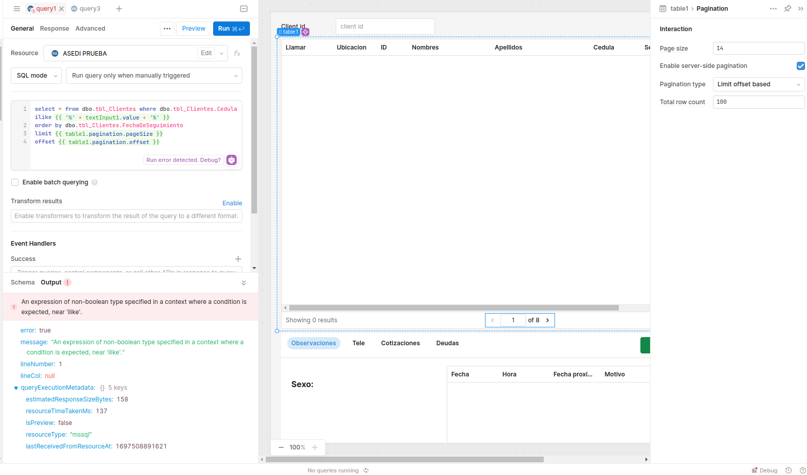
Task: Enable batch querying checkbox
Action: coord(15,182)
